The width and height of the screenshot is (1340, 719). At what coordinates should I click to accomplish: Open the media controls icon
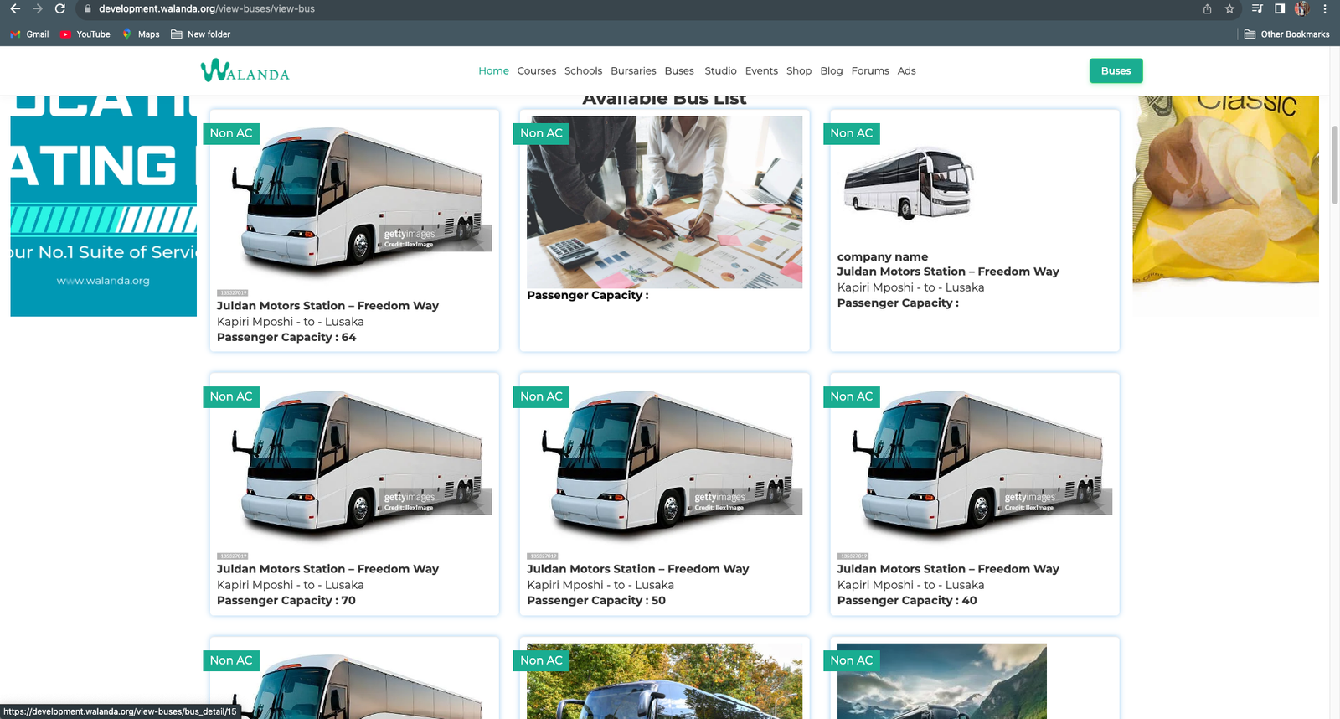[x=1256, y=8]
